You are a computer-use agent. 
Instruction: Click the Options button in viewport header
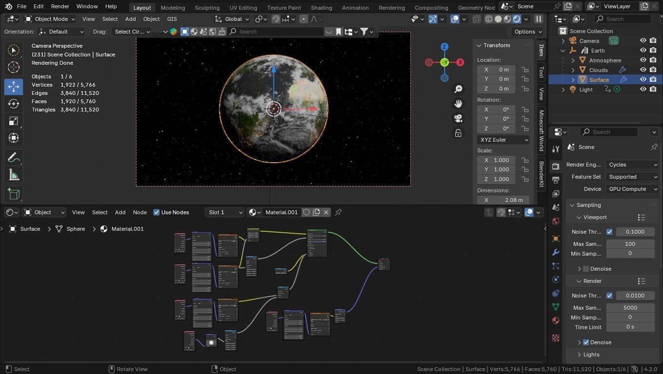click(528, 32)
